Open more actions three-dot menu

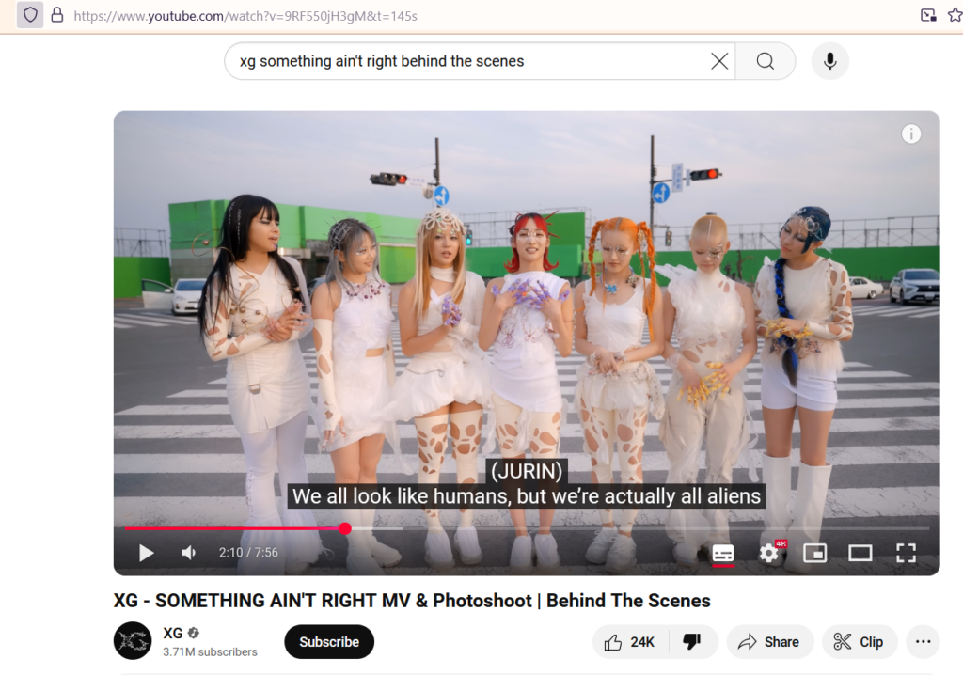(x=924, y=642)
